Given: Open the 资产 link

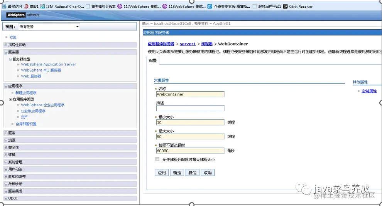Looking at the screenshot, I should tap(24, 117).
